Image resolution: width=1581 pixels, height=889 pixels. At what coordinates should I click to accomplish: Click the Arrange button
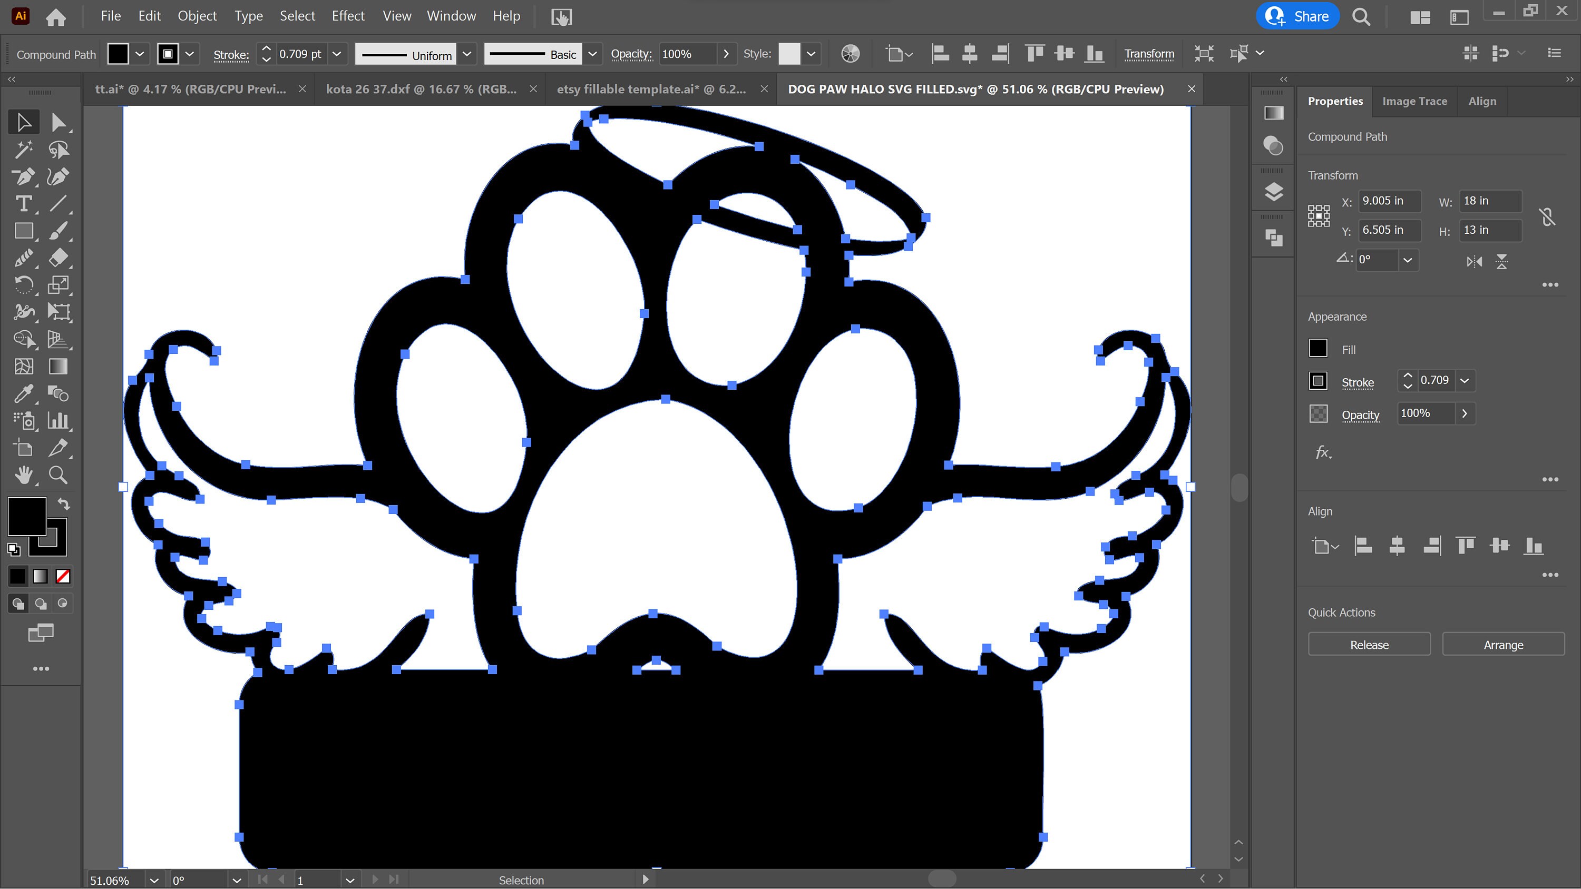pos(1503,644)
